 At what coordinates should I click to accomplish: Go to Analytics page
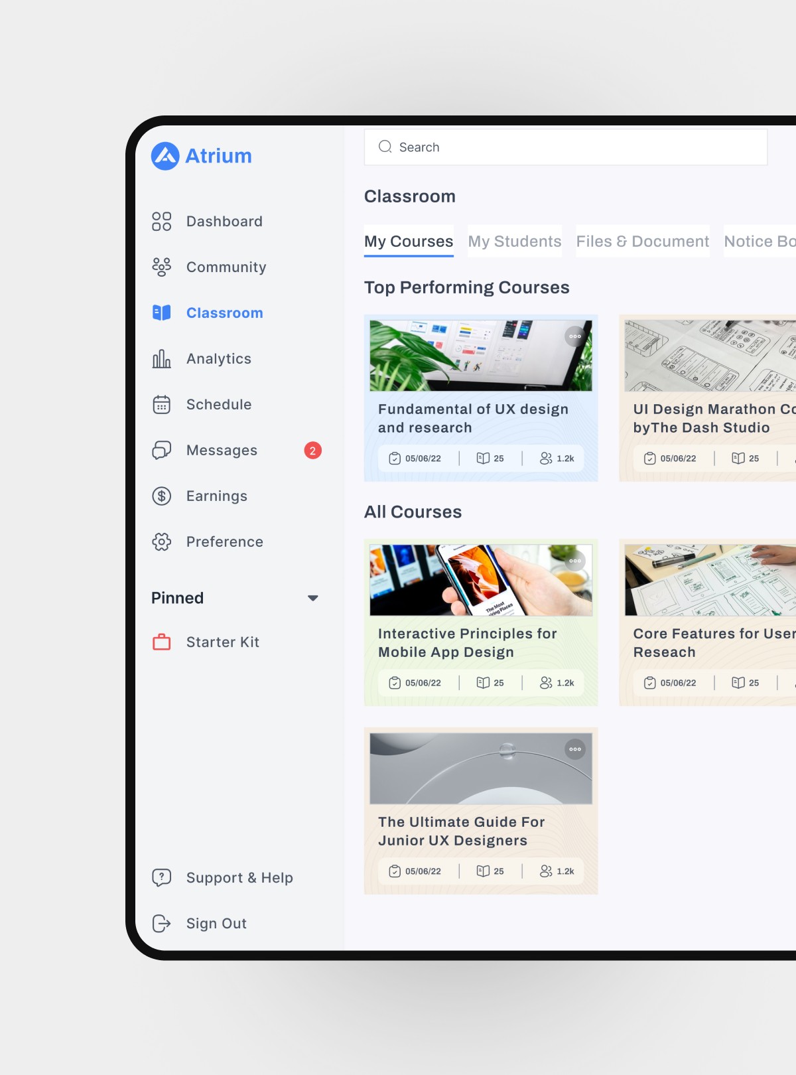point(219,359)
